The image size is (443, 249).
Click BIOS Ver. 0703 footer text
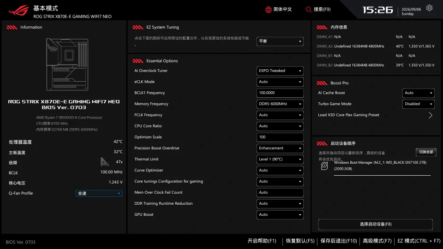(x=20, y=242)
